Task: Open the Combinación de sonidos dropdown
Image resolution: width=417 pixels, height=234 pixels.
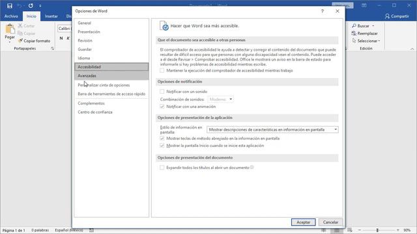Action: pos(220,99)
